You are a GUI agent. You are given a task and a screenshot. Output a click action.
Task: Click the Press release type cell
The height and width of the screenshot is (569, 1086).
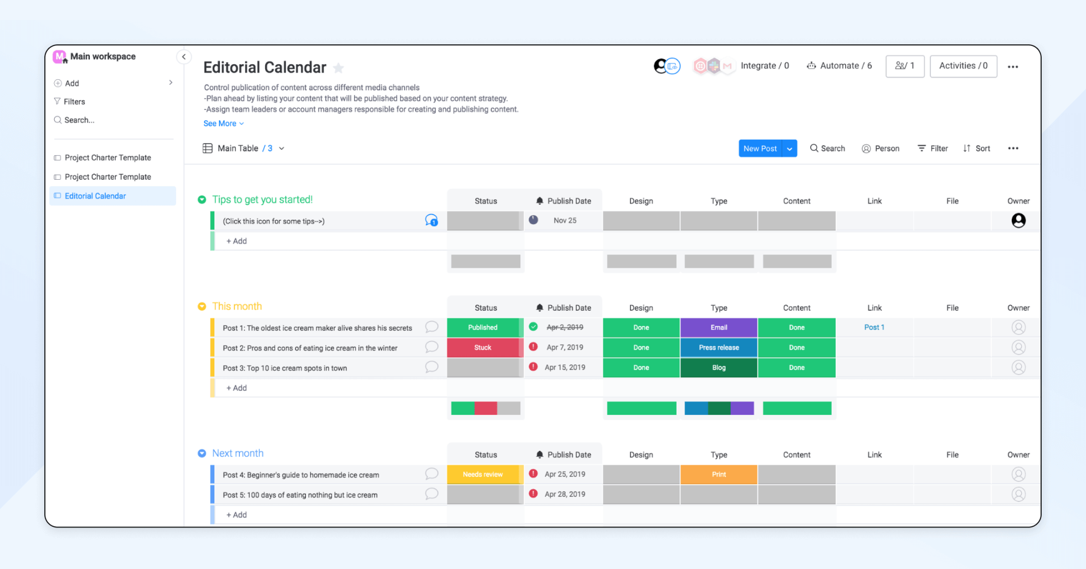pos(719,348)
